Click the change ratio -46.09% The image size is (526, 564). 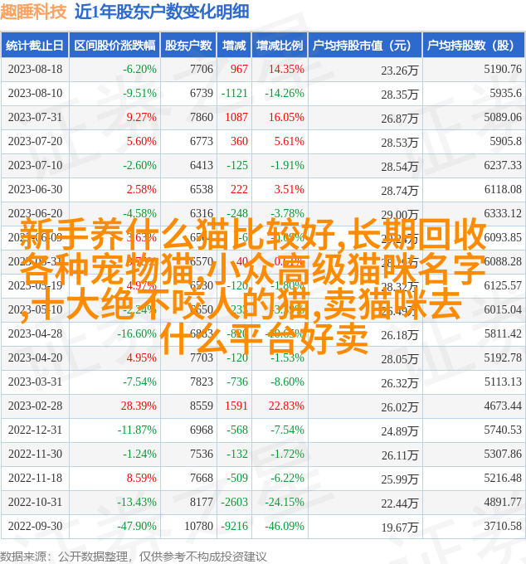(x=285, y=526)
